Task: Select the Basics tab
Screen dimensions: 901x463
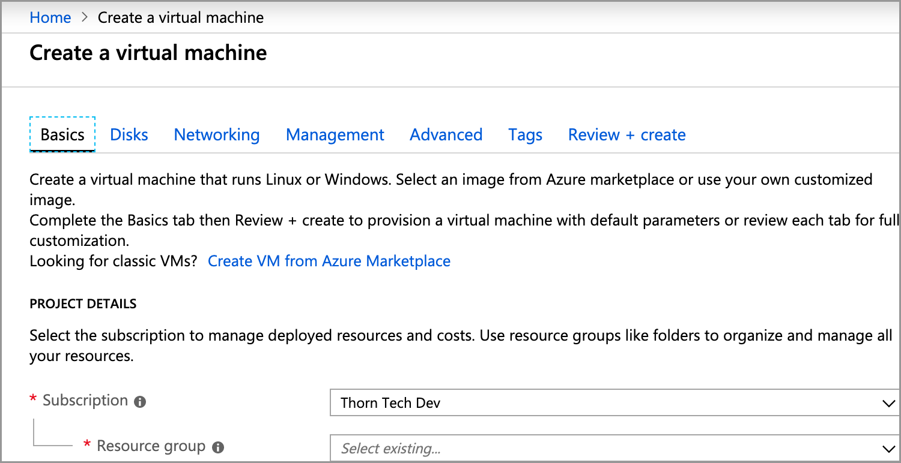Action: [x=62, y=134]
